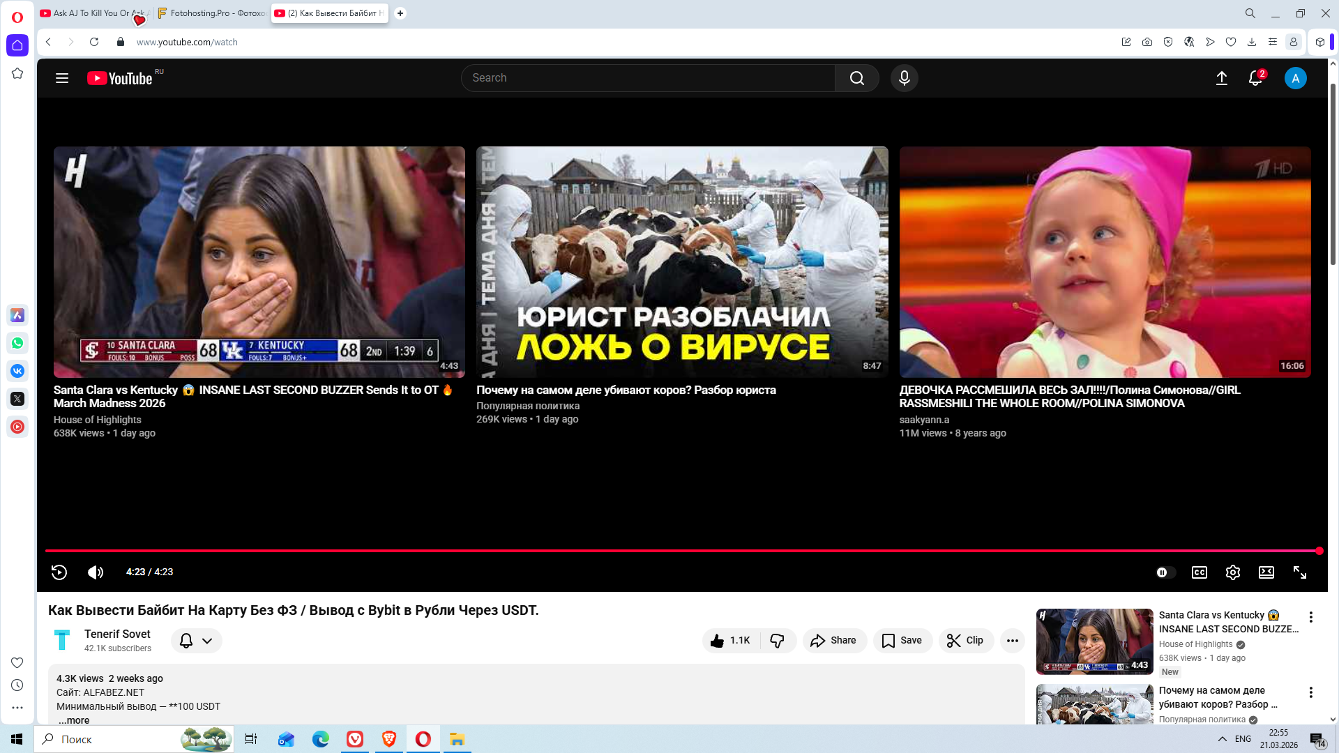Click the voice search microphone icon

[x=904, y=78]
